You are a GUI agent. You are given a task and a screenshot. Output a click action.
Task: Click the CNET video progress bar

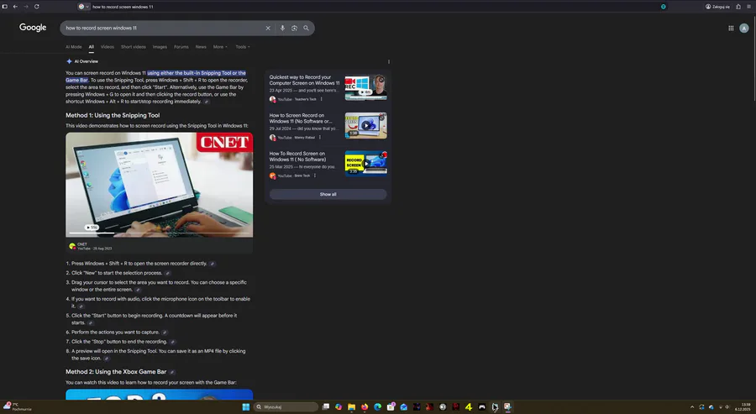coord(159,233)
